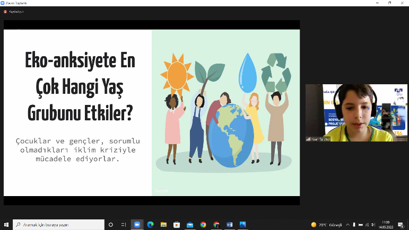
Task: Open File Explorer from the taskbar
Action: 163,225
